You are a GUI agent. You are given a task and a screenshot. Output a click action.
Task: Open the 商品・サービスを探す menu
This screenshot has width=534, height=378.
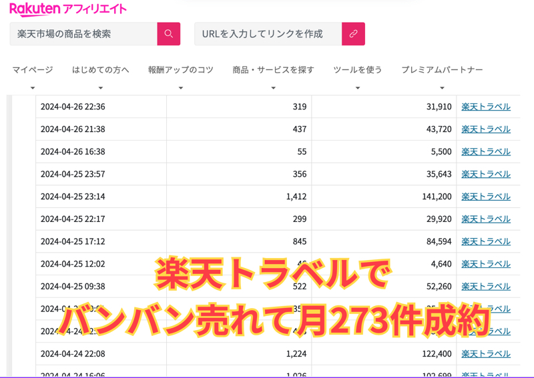pos(273,70)
